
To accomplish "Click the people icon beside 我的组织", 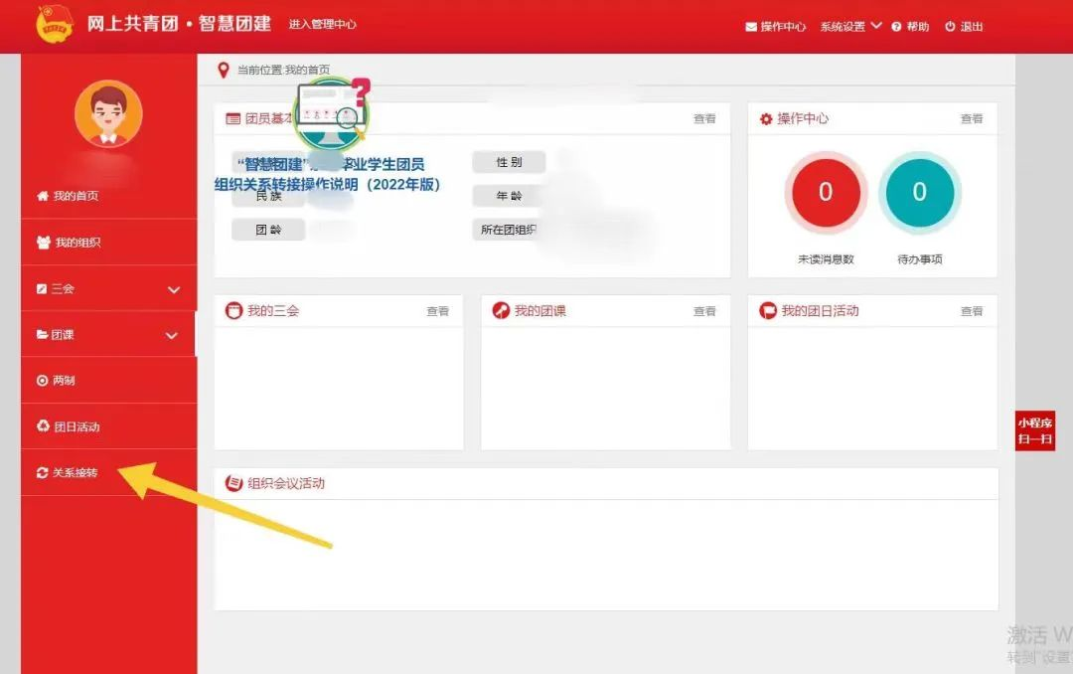I will (43, 243).
